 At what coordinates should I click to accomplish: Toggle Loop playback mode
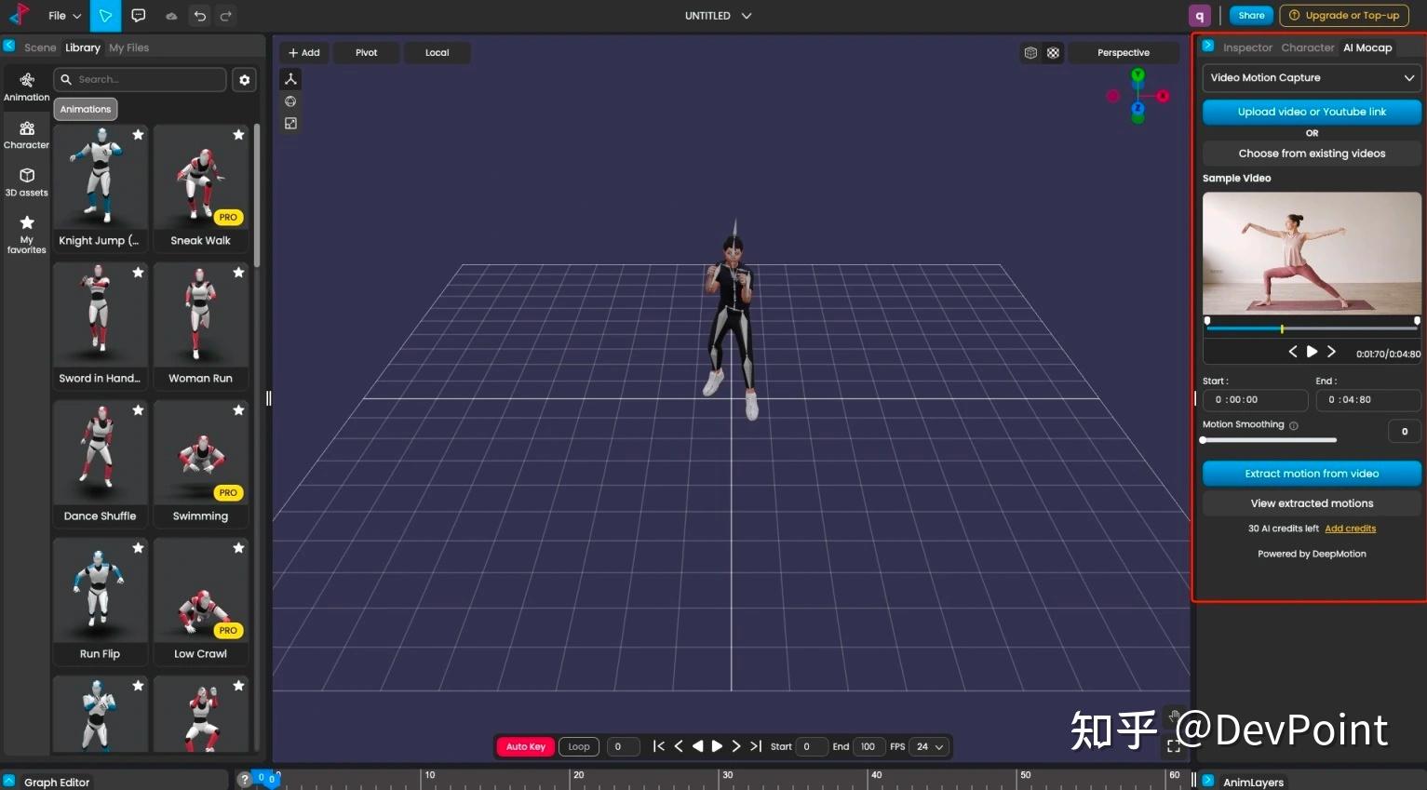578,746
